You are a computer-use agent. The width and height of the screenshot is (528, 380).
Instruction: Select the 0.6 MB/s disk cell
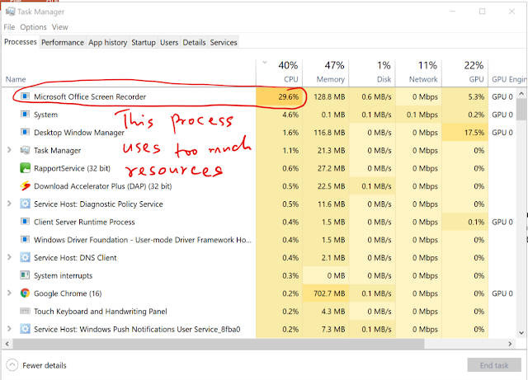point(372,97)
